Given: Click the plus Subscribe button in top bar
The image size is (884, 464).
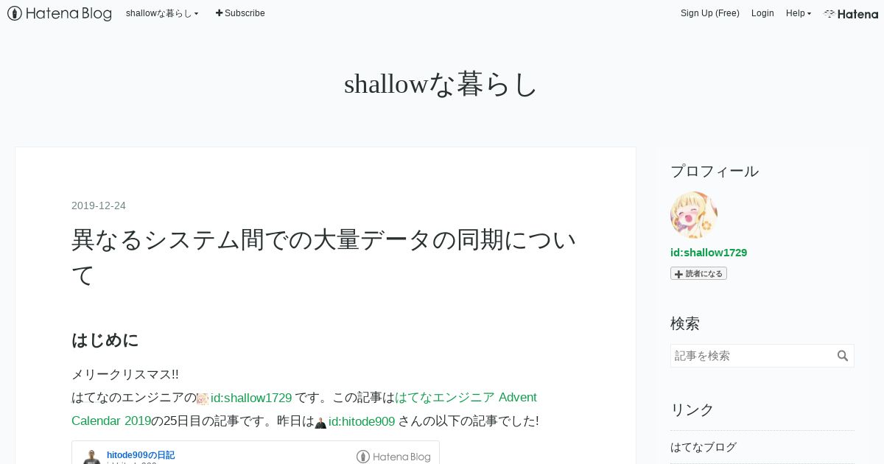Looking at the screenshot, I should point(240,13).
